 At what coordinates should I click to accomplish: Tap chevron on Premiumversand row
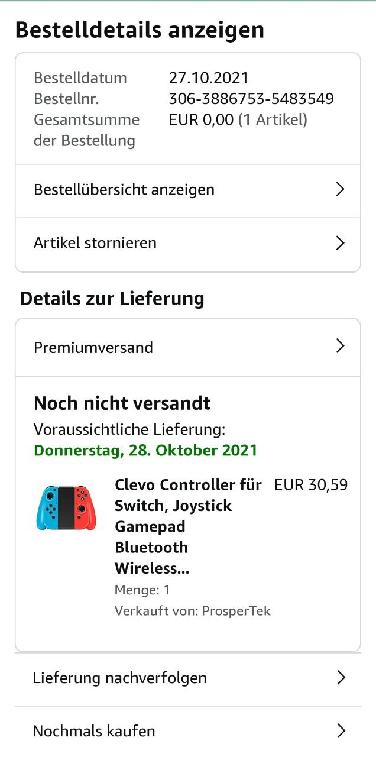[x=340, y=347]
